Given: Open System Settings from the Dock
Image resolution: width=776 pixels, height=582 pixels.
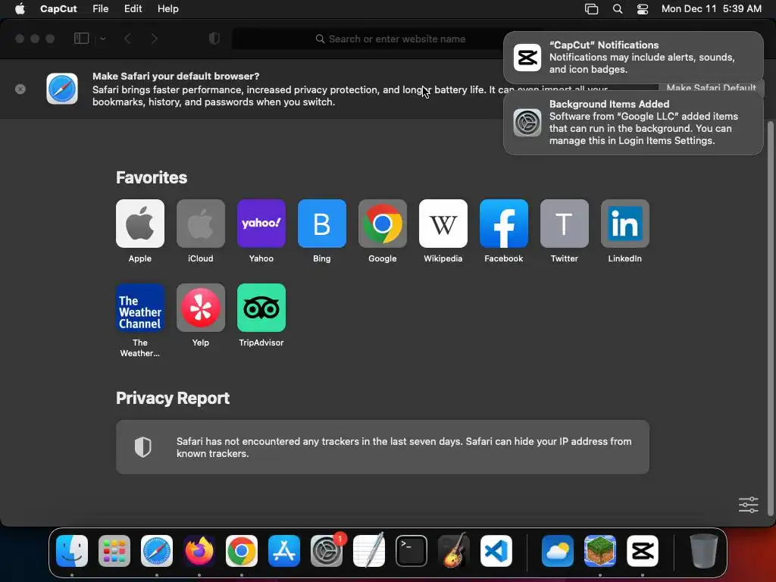Looking at the screenshot, I should 327,550.
